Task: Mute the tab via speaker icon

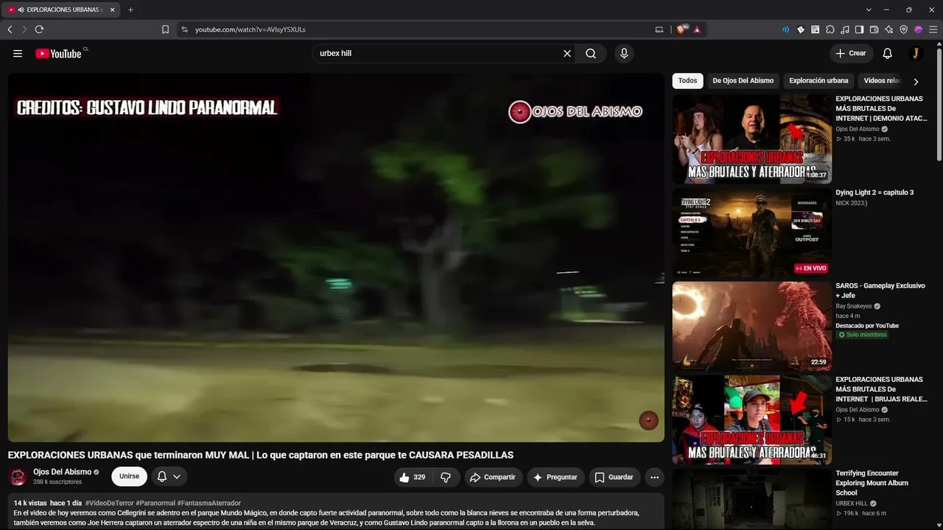Action: (x=20, y=10)
